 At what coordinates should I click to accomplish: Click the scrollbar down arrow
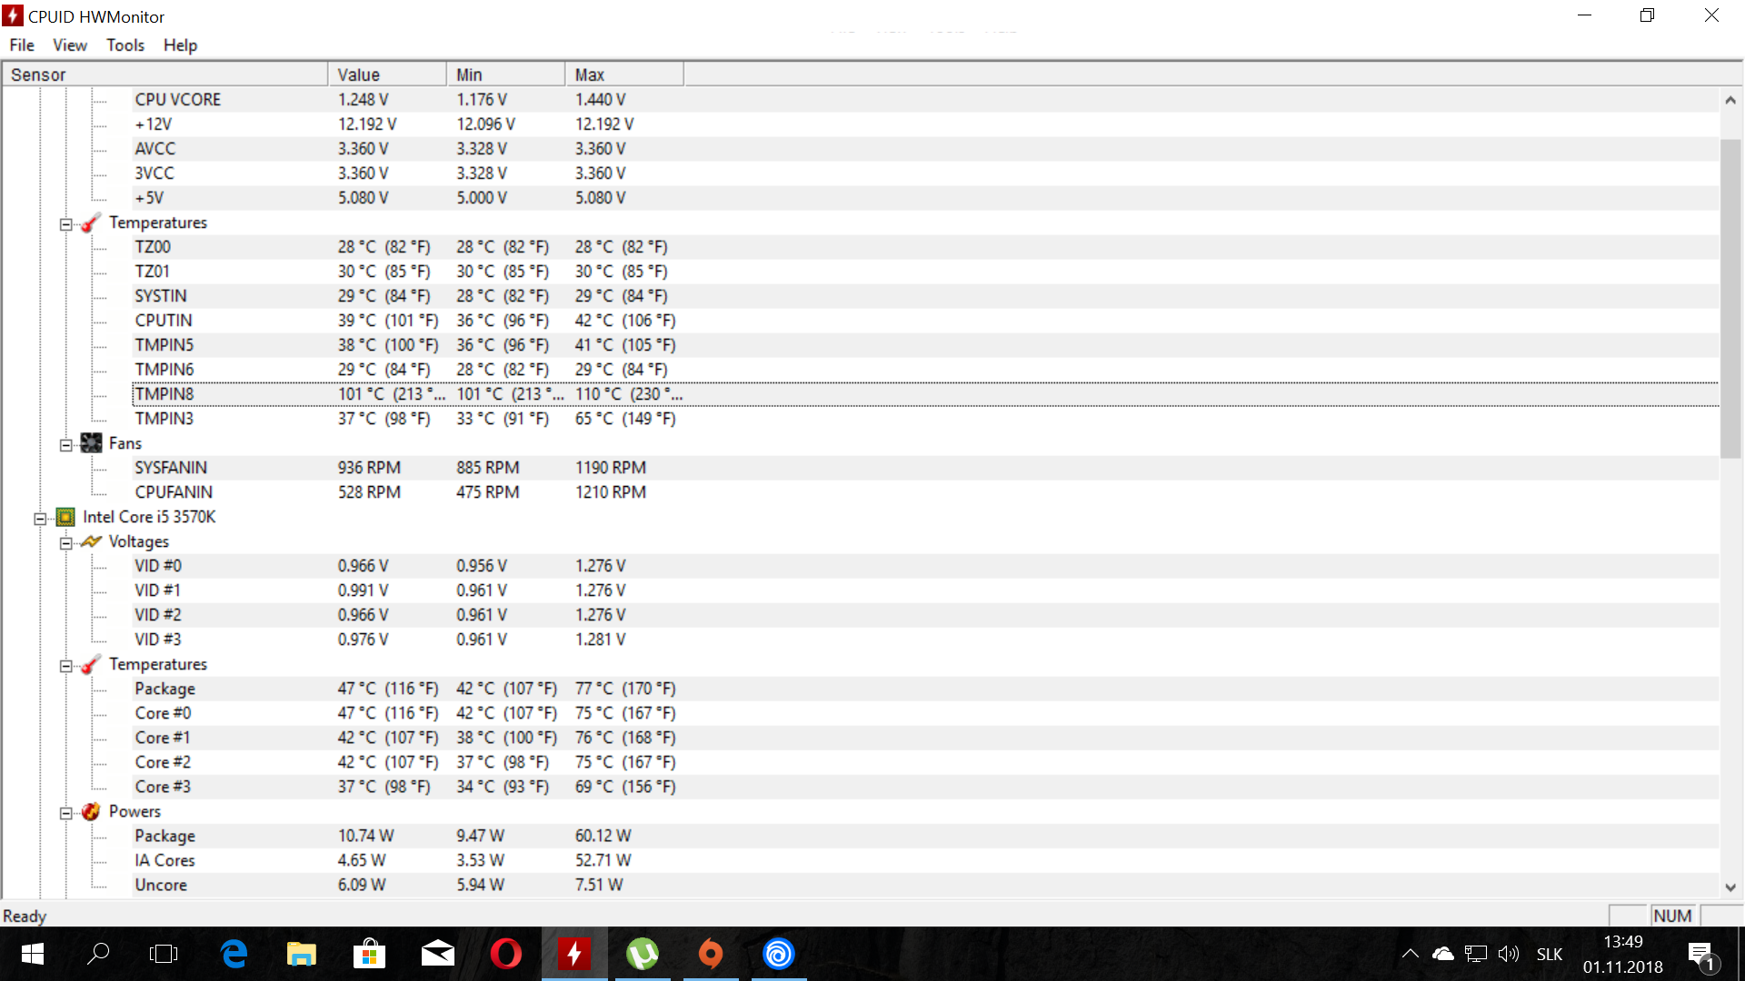pos(1730,887)
